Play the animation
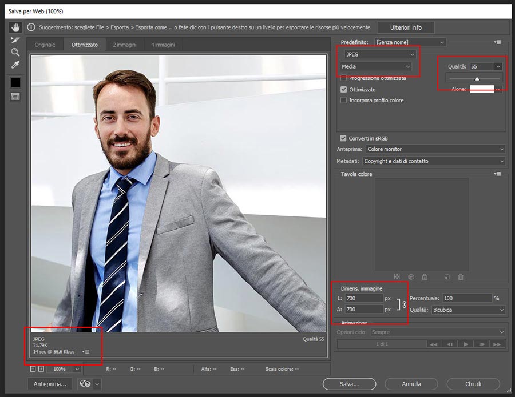 (x=465, y=344)
